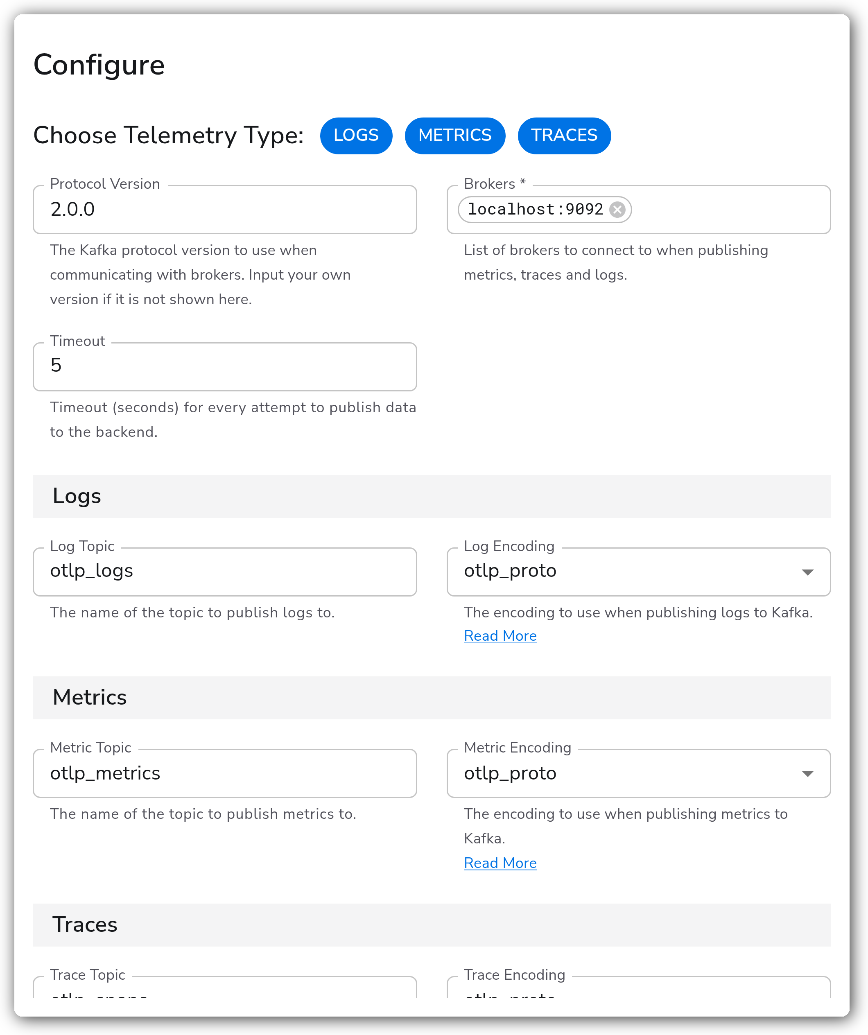This screenshot has width=868, height=1035.
Task: Click 'The name of the topic to publish logs to.'
Action: [x=192, y=612]
